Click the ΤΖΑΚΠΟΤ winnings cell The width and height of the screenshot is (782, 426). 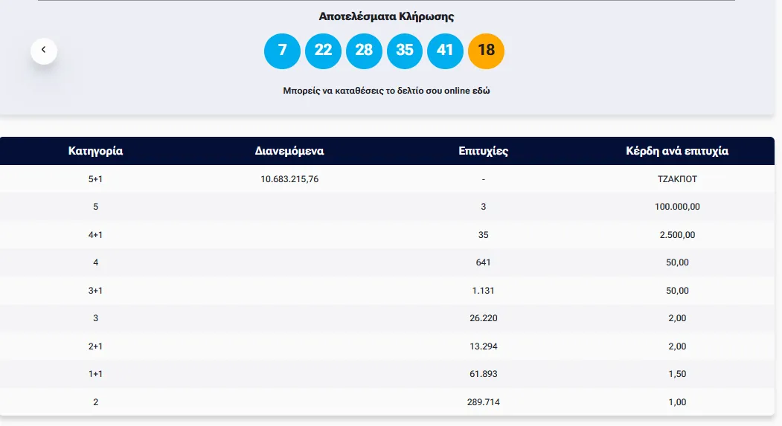[677, 179]
